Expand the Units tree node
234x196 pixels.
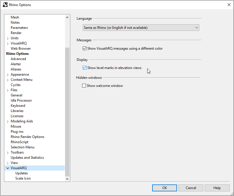(x=8, y=38)
